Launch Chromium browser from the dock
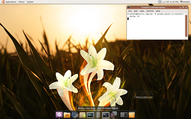 click(x=75, y=115)
